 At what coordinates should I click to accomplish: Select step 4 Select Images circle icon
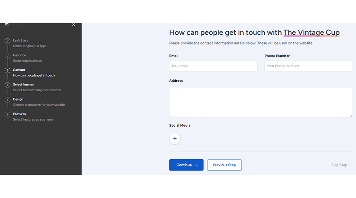point(8,85)
